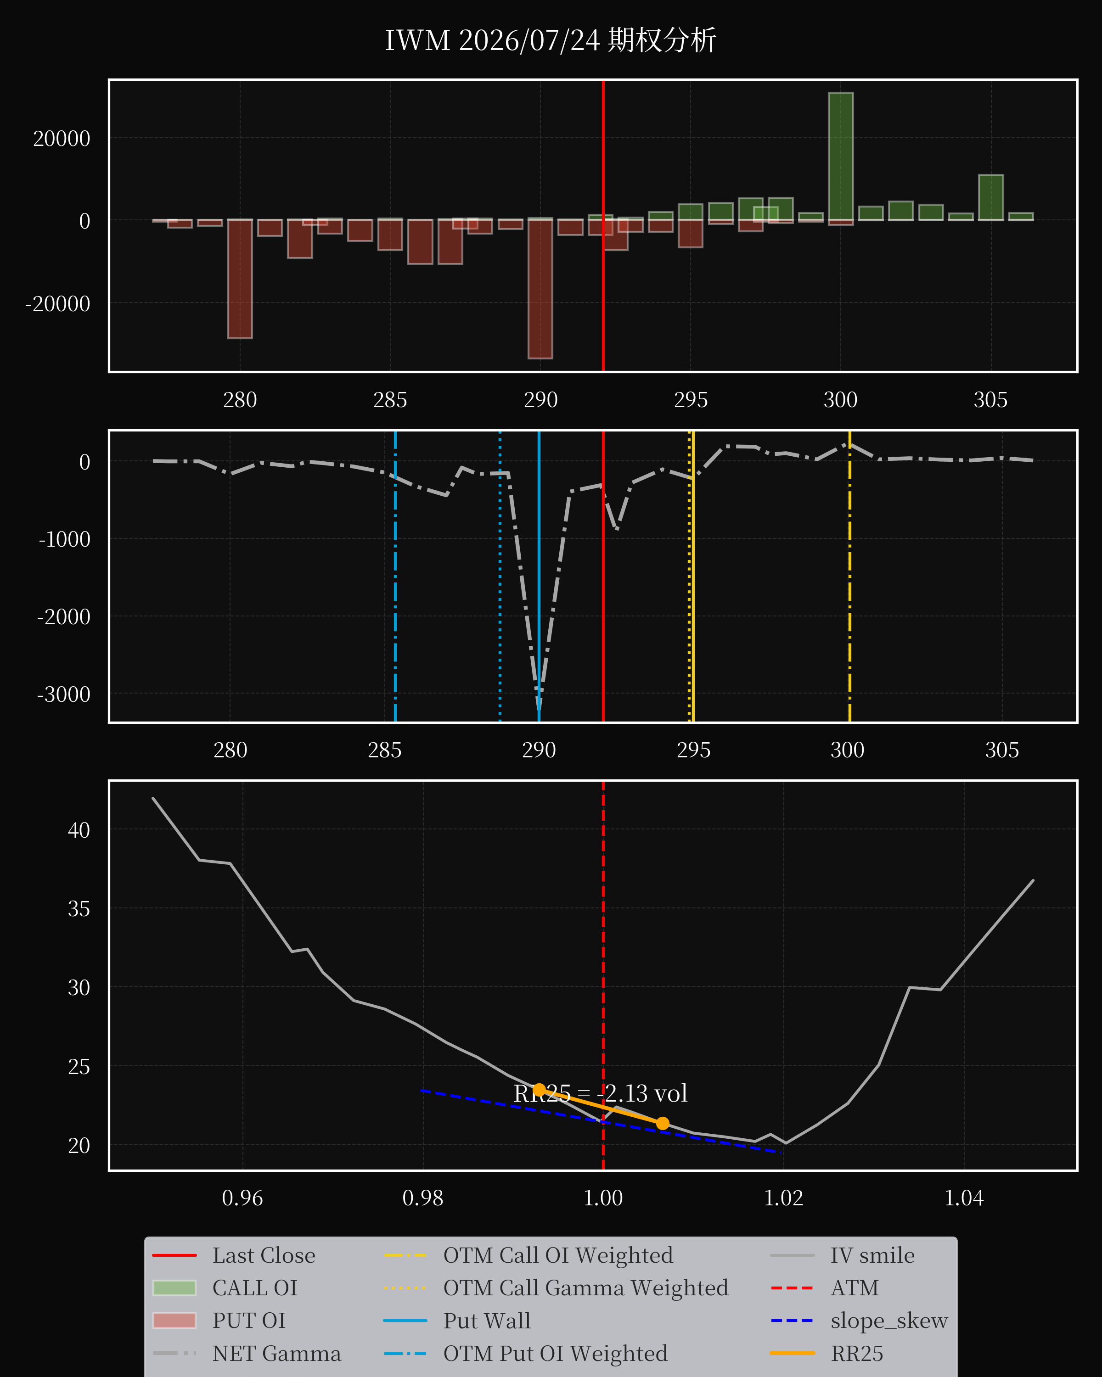1102x1377 pixels.
Task: Click the chart title 'IWM 2026/07/24 期权分析'
Action: (551, 40)
